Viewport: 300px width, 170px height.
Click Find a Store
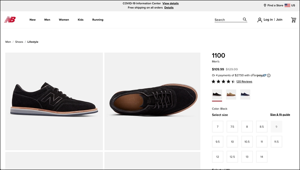(275, 5)
